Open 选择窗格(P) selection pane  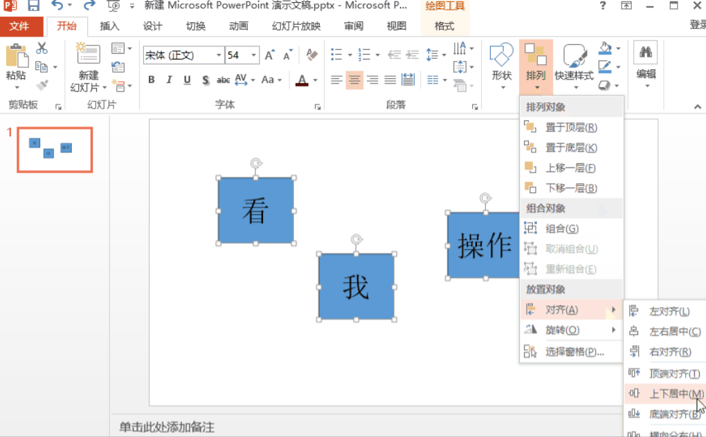571,351
